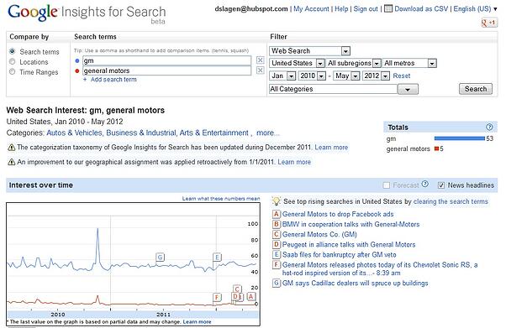Click Learn more beside taxonomy notice
The height and width of the screenshot is (328, 506).
[x=331, y=148]
